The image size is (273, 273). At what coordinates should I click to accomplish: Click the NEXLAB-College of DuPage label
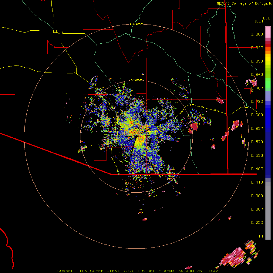click(x=244, y=3)
